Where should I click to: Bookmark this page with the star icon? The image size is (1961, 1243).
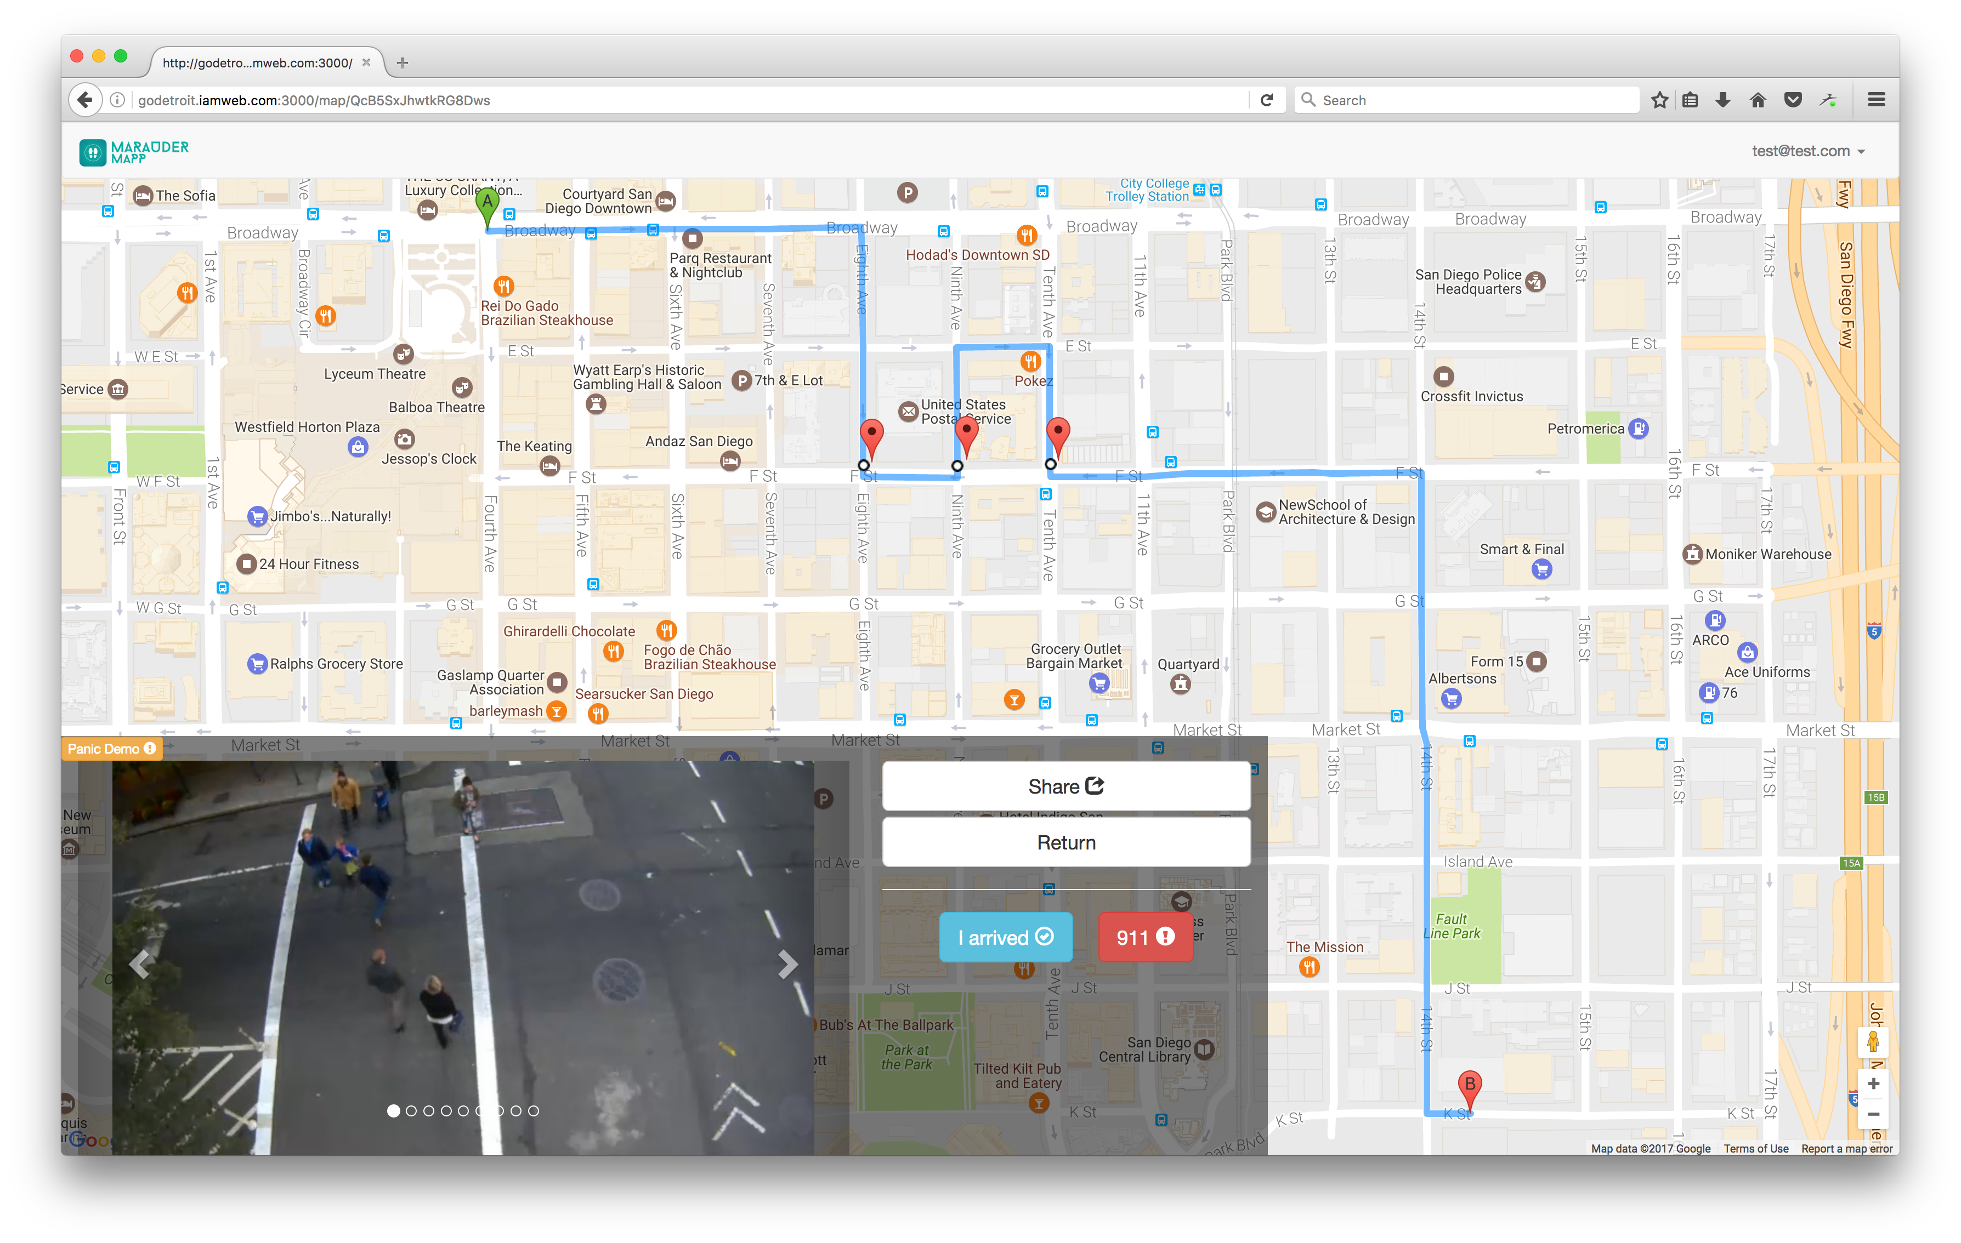(x=1659, y=100)
